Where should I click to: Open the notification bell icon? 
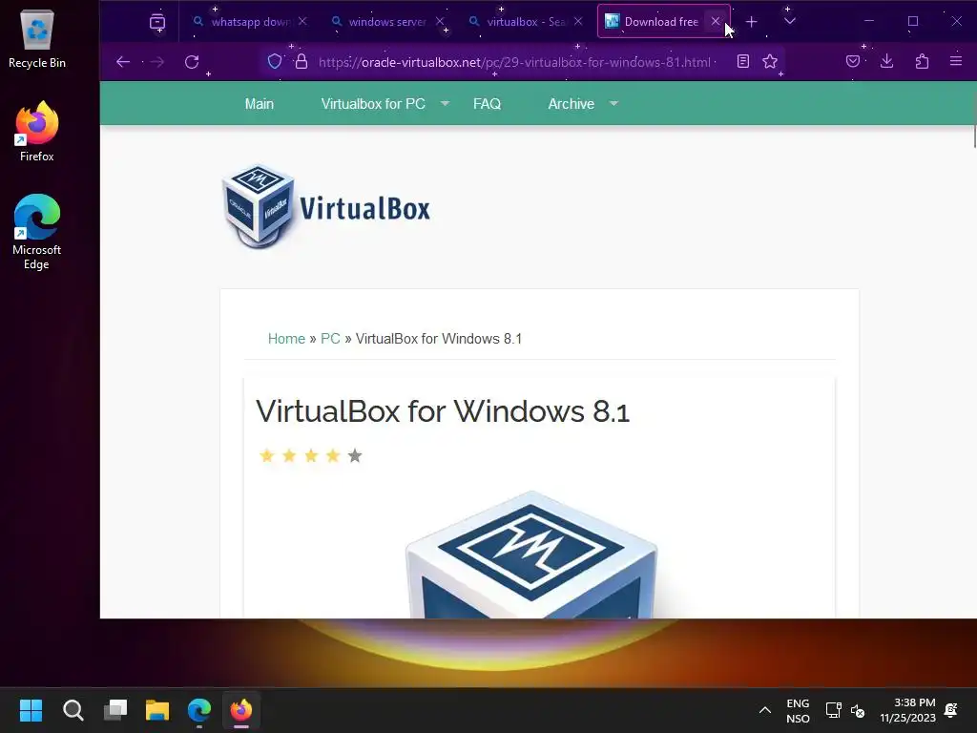[951, 710]
